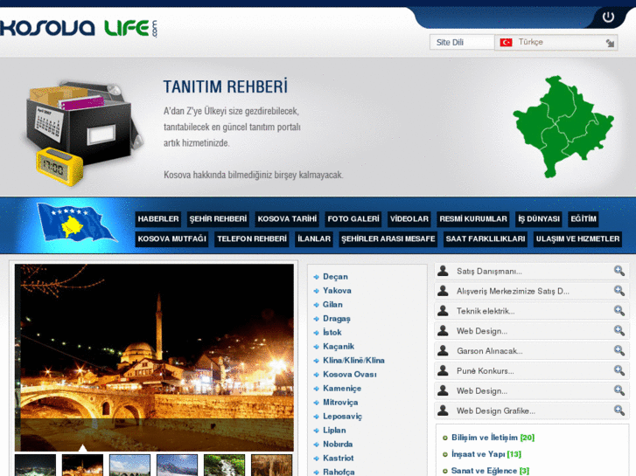Select the Dragaş city link
The height and width of the screenshot is (476, 636).
pyautogui.click(x=337, y=319)
